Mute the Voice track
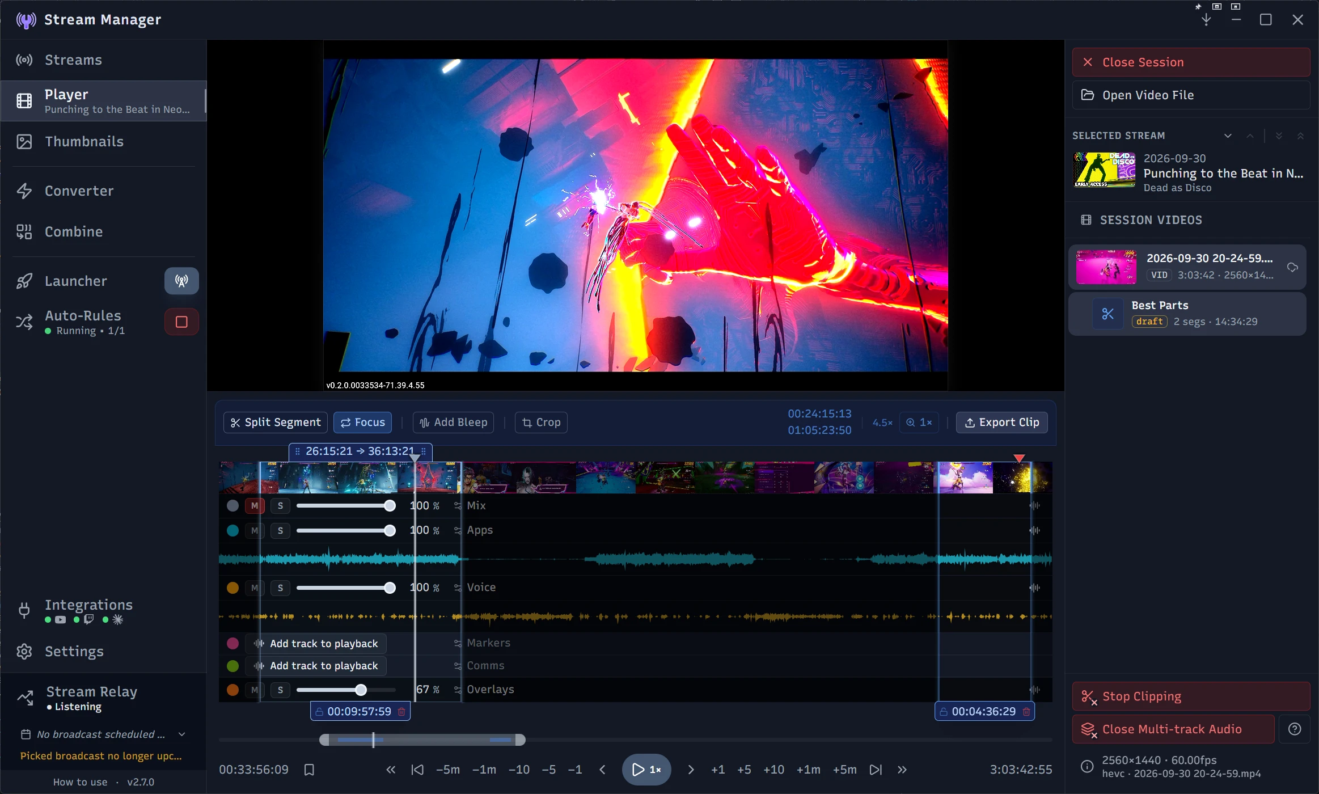The image size is (1319, 794). (255, 588)
